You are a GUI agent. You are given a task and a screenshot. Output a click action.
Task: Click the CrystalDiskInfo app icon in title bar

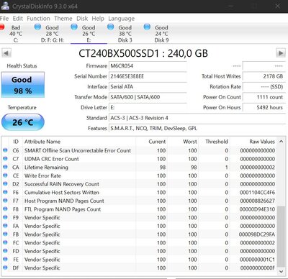click(5, 6)
